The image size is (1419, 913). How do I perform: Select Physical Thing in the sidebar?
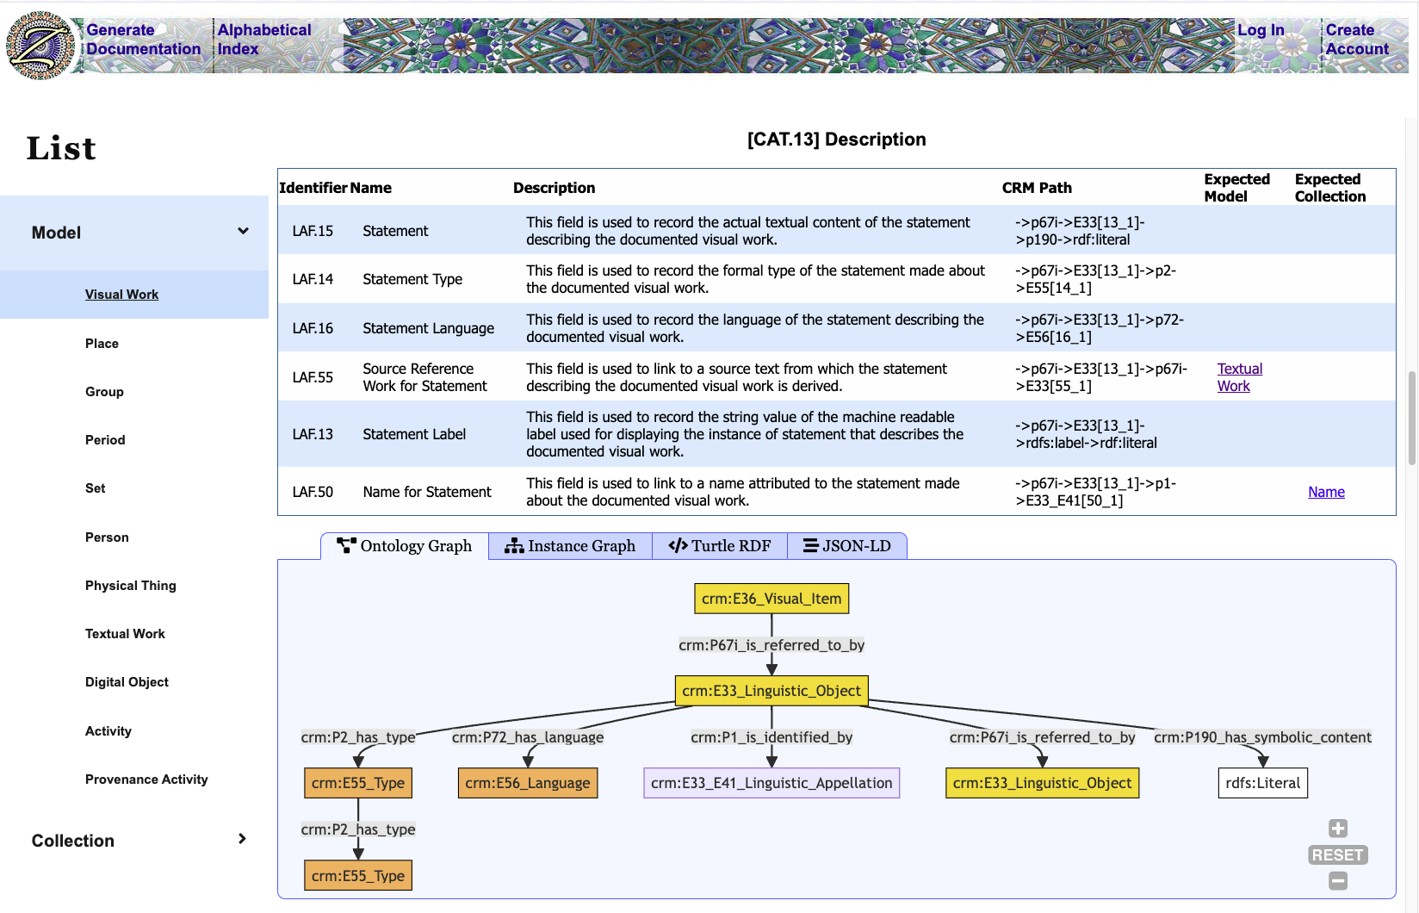pos(131,586)
